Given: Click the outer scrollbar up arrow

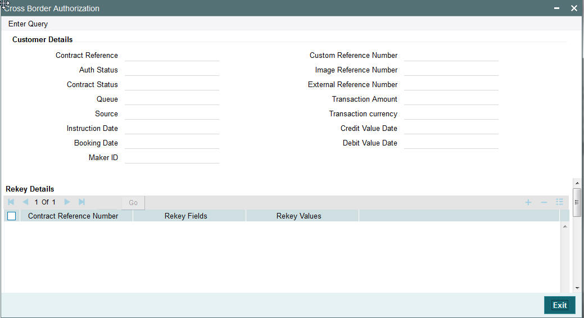Looking at the screenshot, I should click(x=577, y=183).
